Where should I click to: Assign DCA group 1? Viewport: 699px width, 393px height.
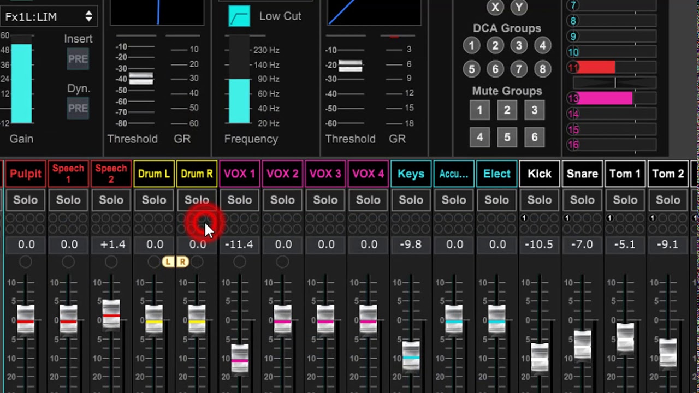pyautogui.click(x=472, y=46)
